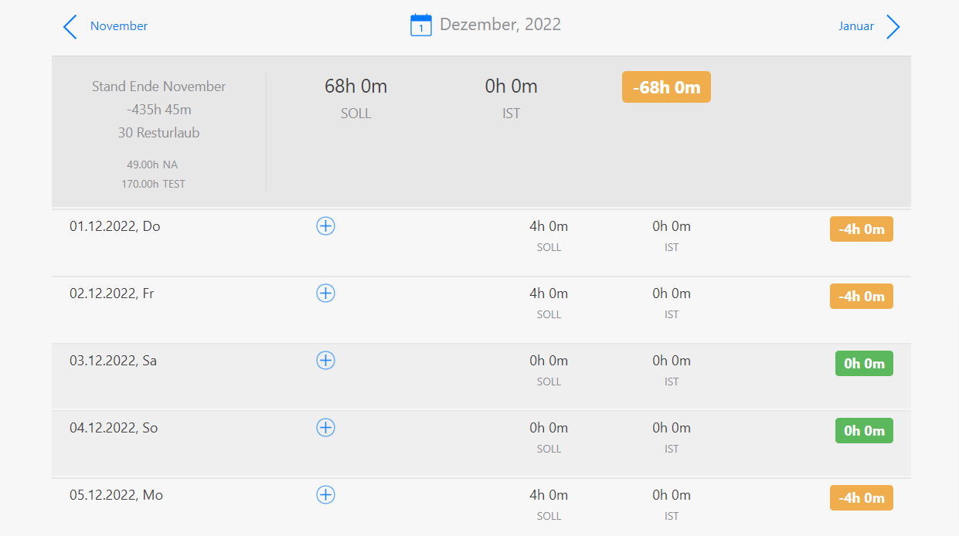Click the 30 Resturlaub summary text
Image resolution: width=959 pixels, height=536 pixels.
coord(158,133)
